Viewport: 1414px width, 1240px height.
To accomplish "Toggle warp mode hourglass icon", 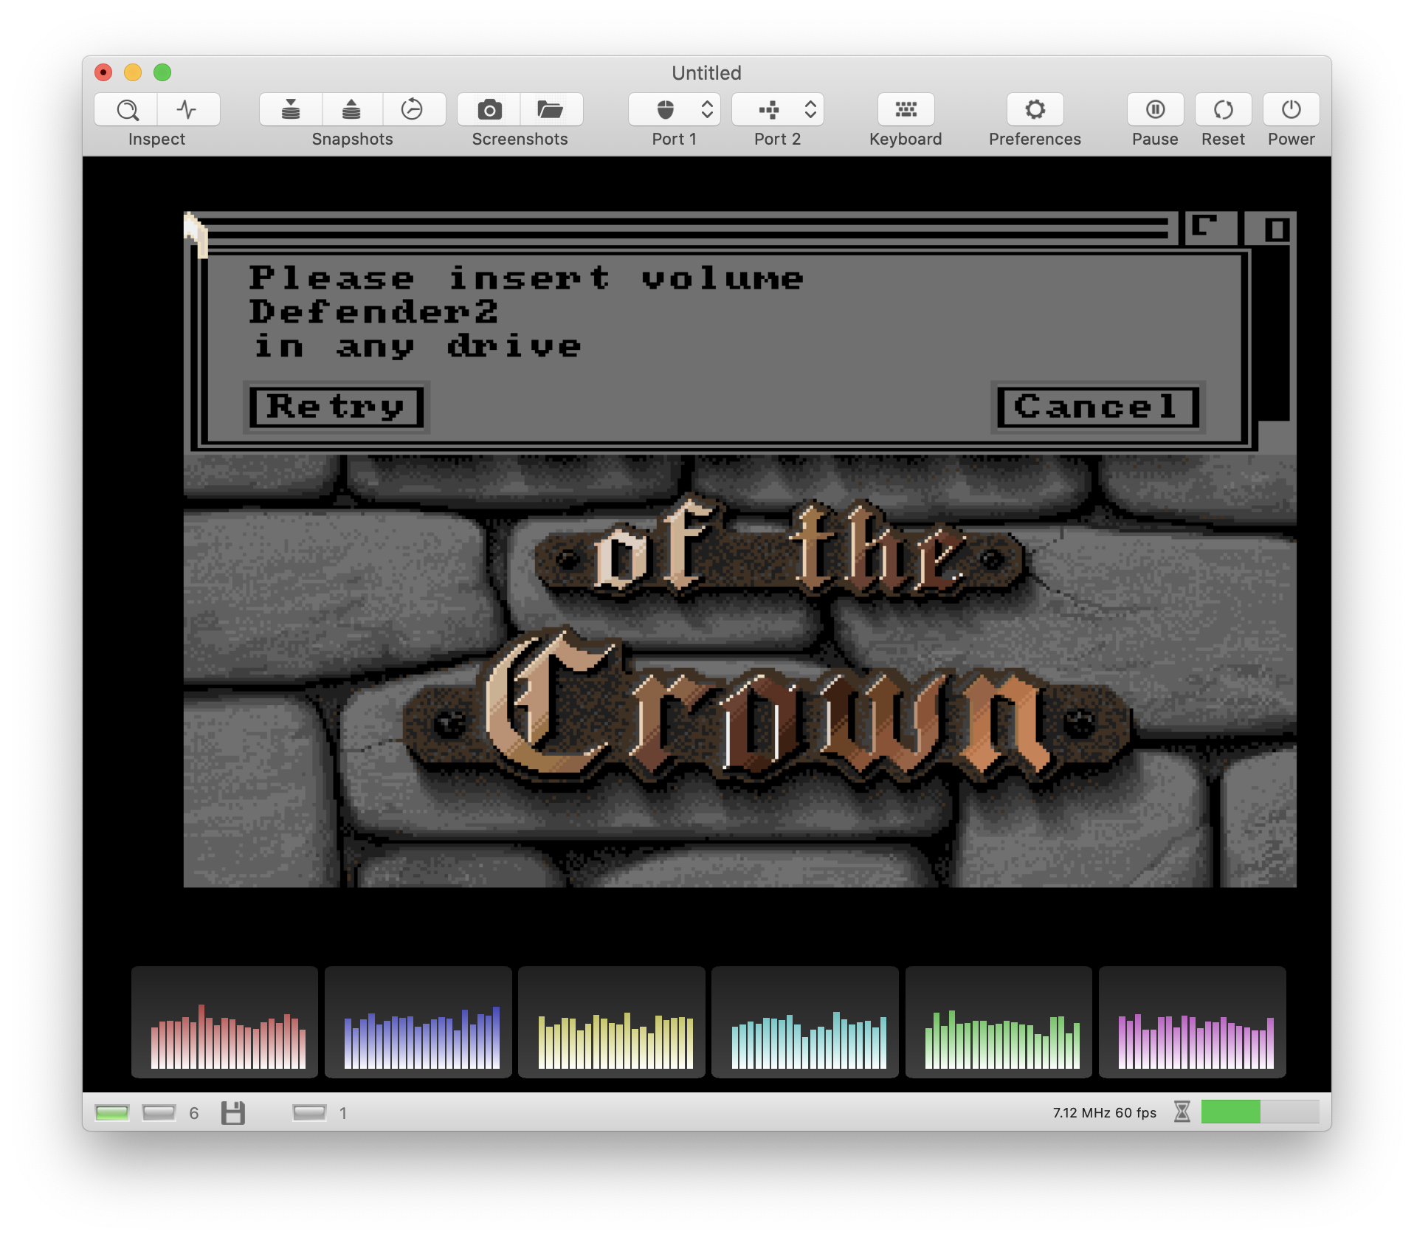I will click(1182, 1112).
